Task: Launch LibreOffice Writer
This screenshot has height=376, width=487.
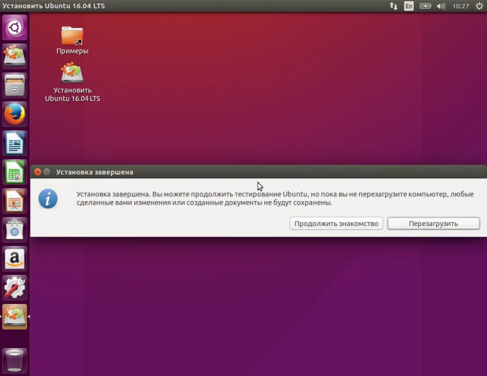Action: click(15, 143)
